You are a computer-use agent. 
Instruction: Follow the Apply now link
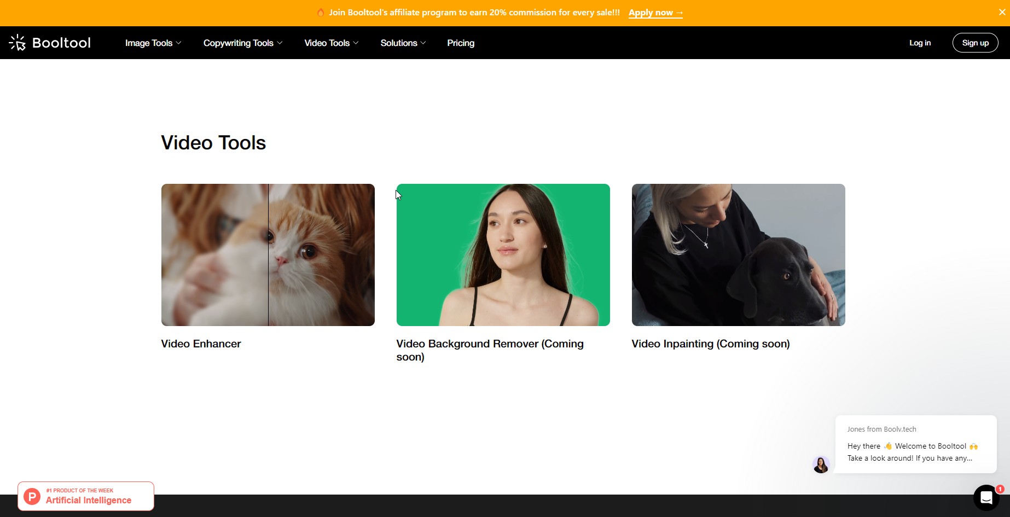click(x=655, y=13)
